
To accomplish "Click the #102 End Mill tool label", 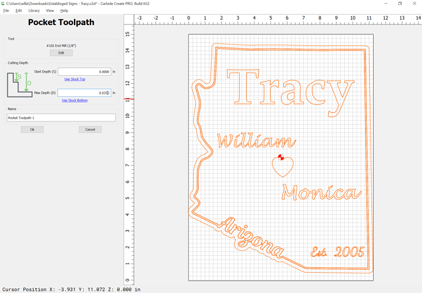I will coord(61,46).
